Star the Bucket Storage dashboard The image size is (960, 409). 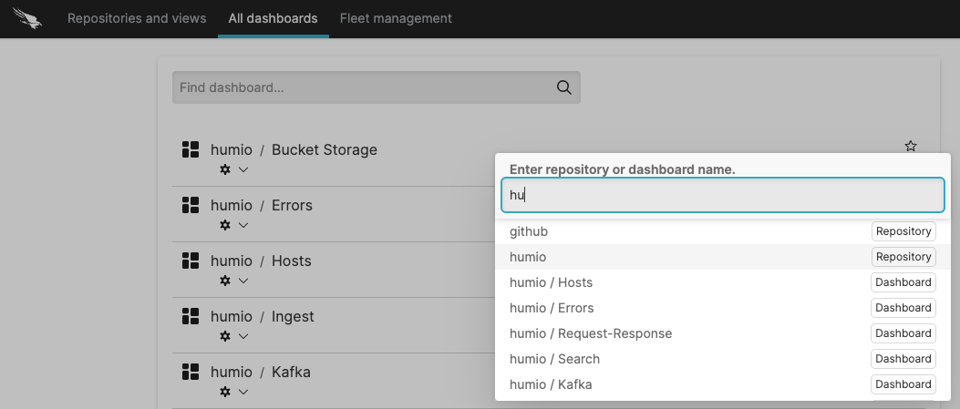pyautogui.click(x=910, y=146)
